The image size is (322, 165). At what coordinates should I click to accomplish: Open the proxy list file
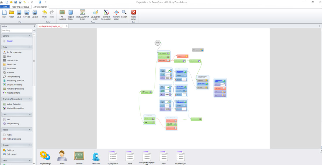tap(164, 157)
